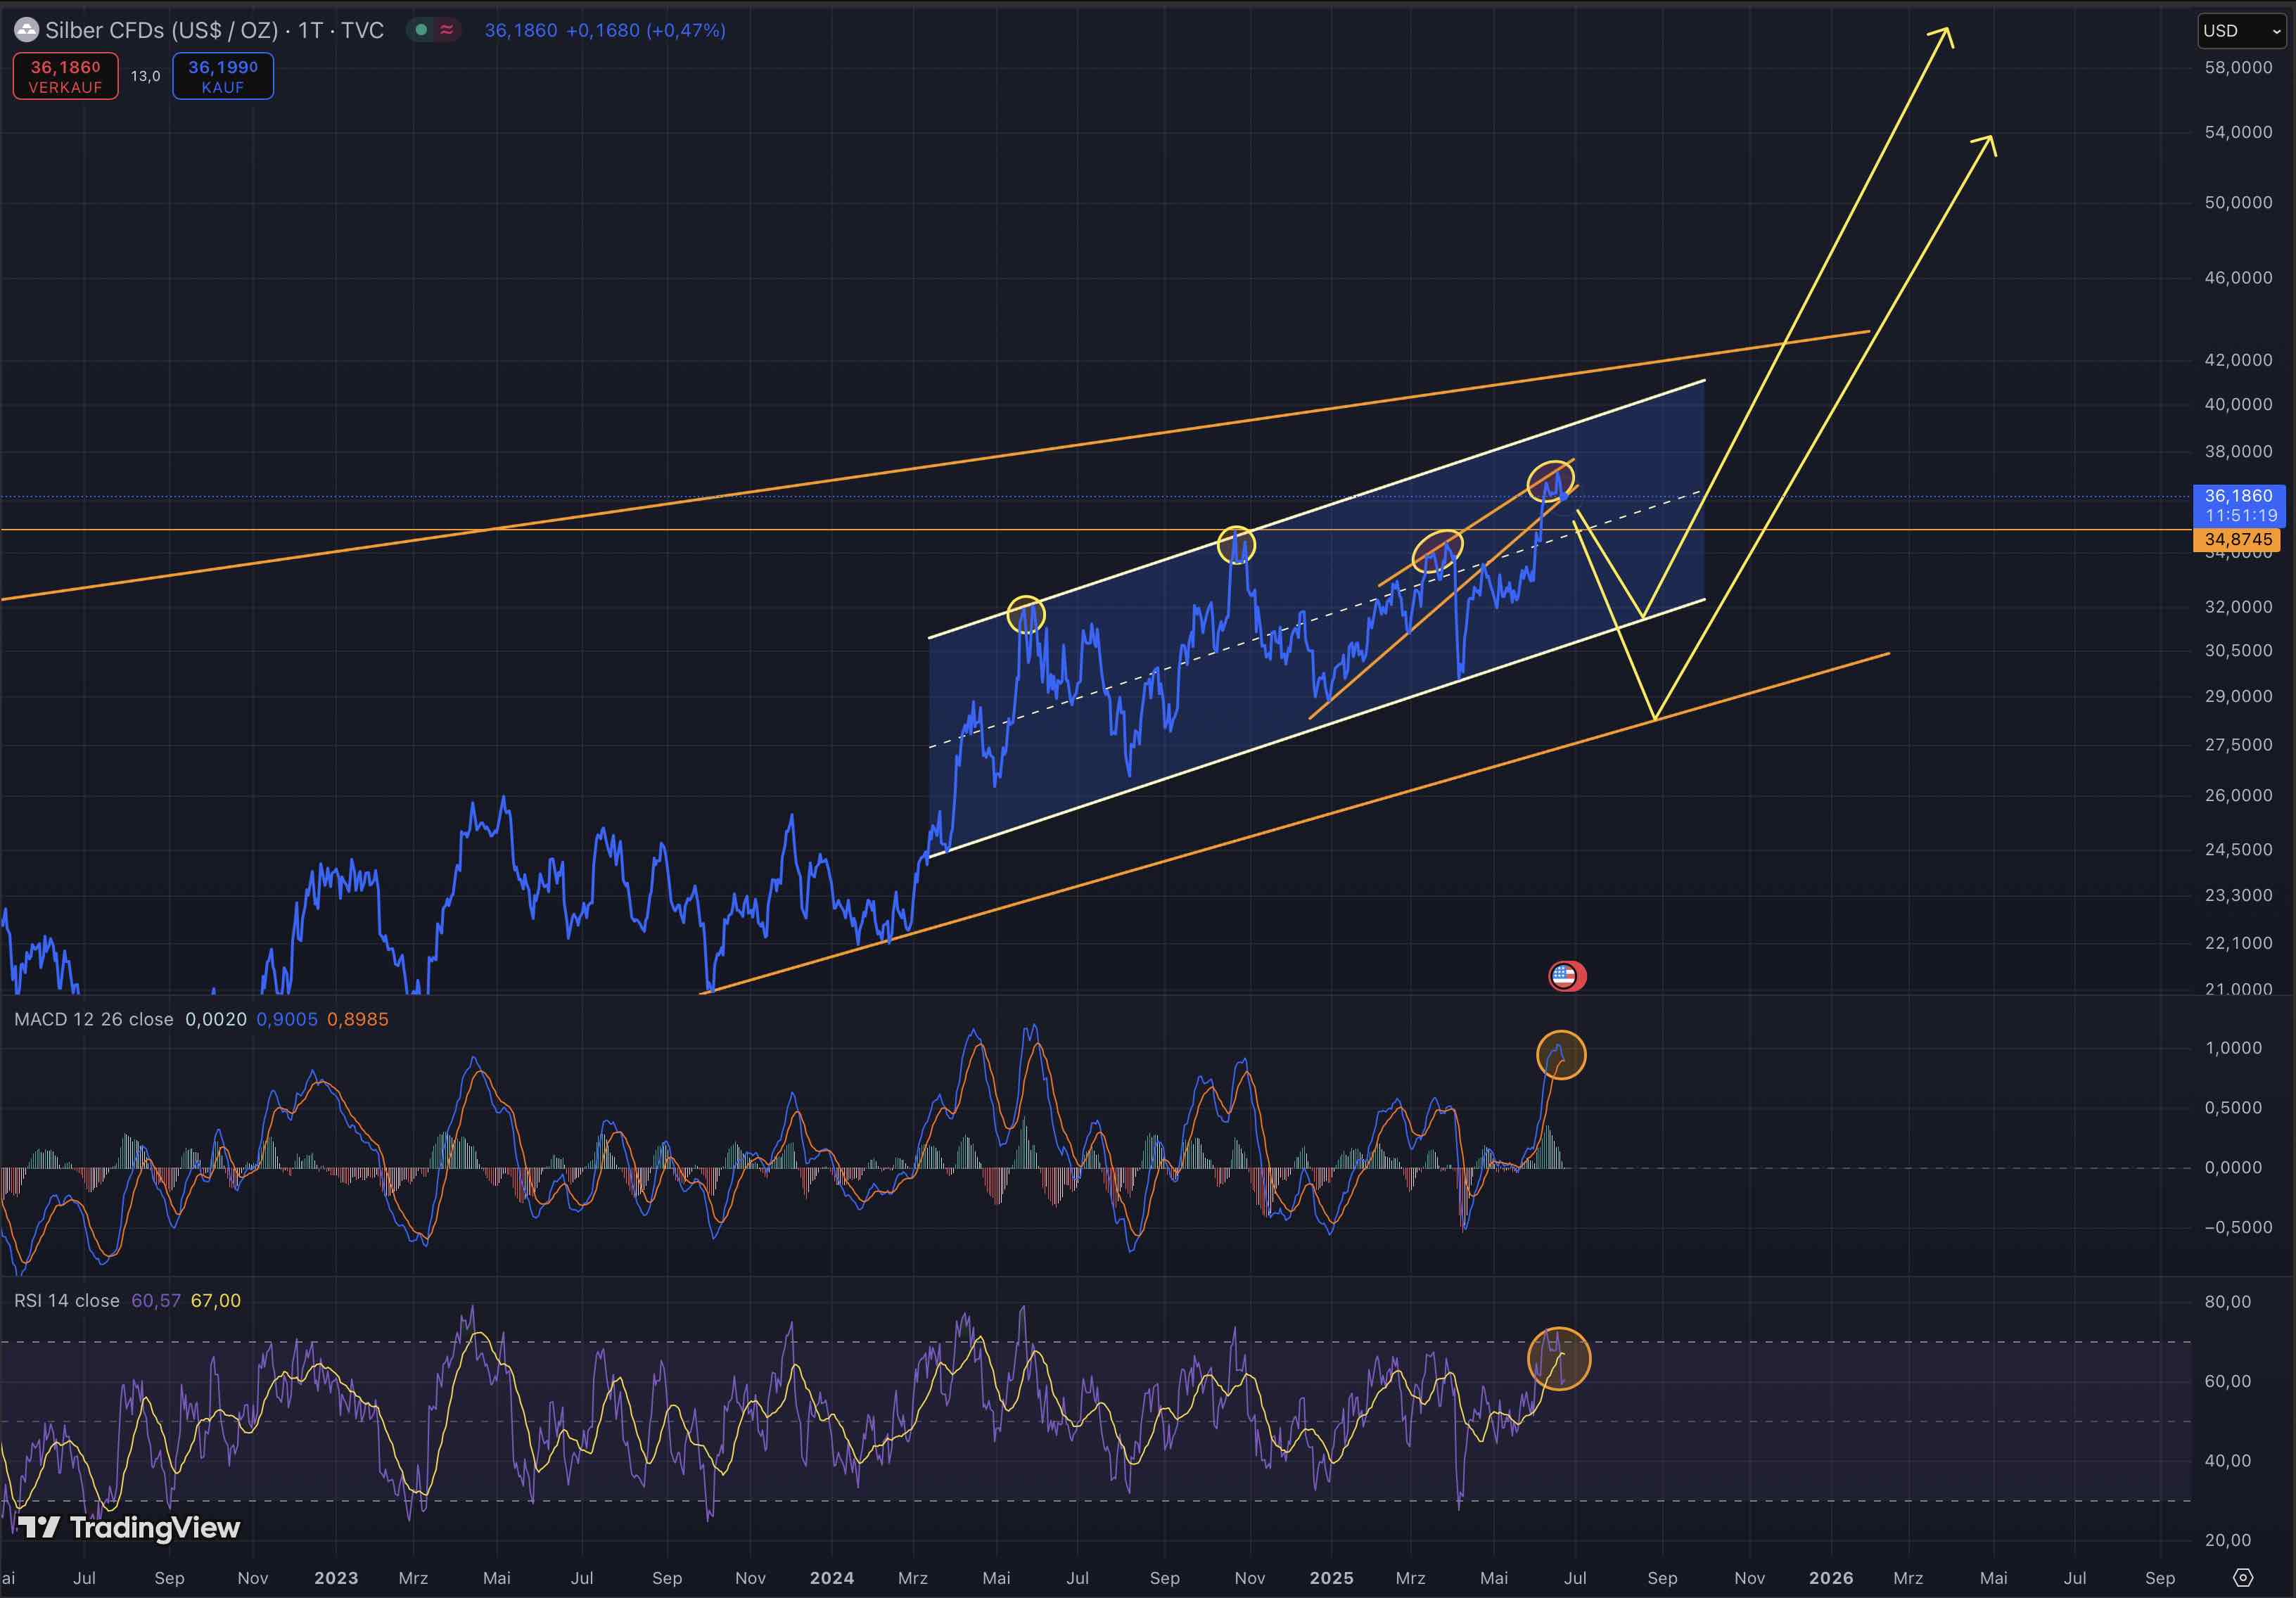This screenshot has height=1598, width=2296.
Task: Open chart settings gear in bottom corner
Action: click(x=2243, y=1577)
